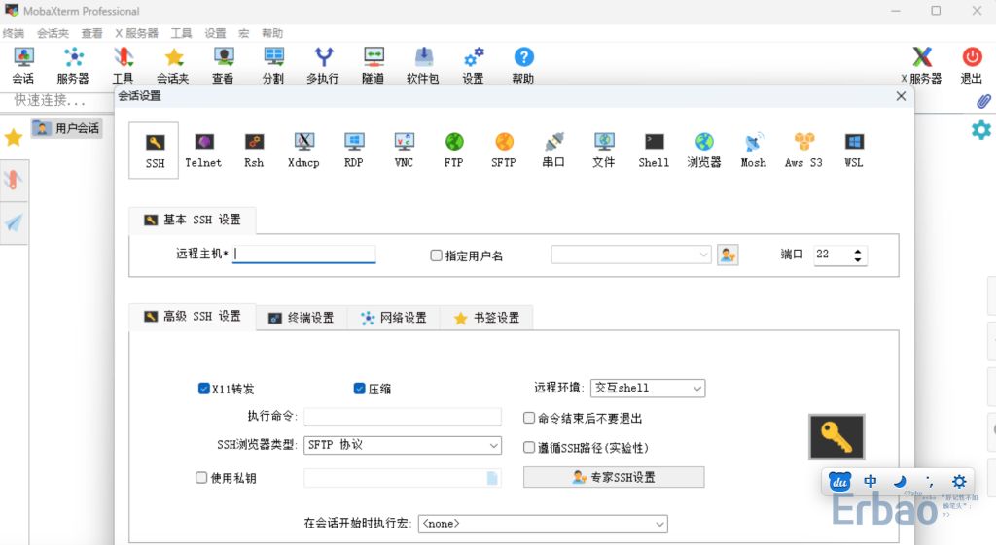
Task: Launch the X 服务器 toolbar icon
Action: click(922, 65)
